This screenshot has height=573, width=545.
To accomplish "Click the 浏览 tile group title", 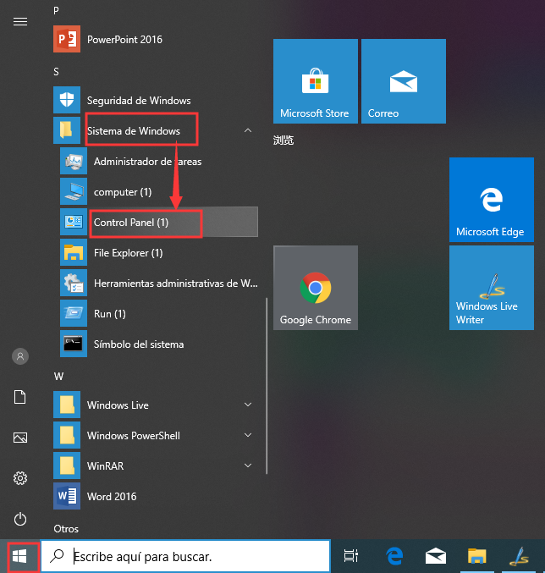I will [x=284, y=140].
